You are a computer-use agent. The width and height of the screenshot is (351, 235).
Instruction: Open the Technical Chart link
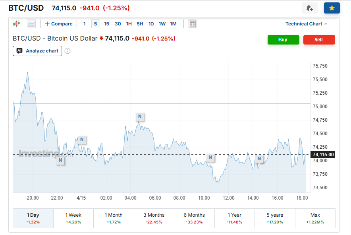306,24
